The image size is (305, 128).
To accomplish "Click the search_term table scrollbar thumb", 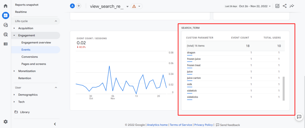I will pos(284,89).
